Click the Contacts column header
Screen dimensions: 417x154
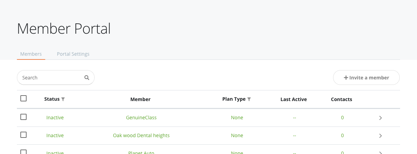tap(341, 99)
